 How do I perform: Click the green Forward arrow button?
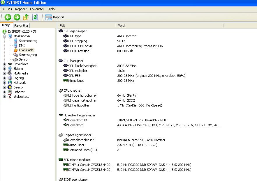(17, 17)
